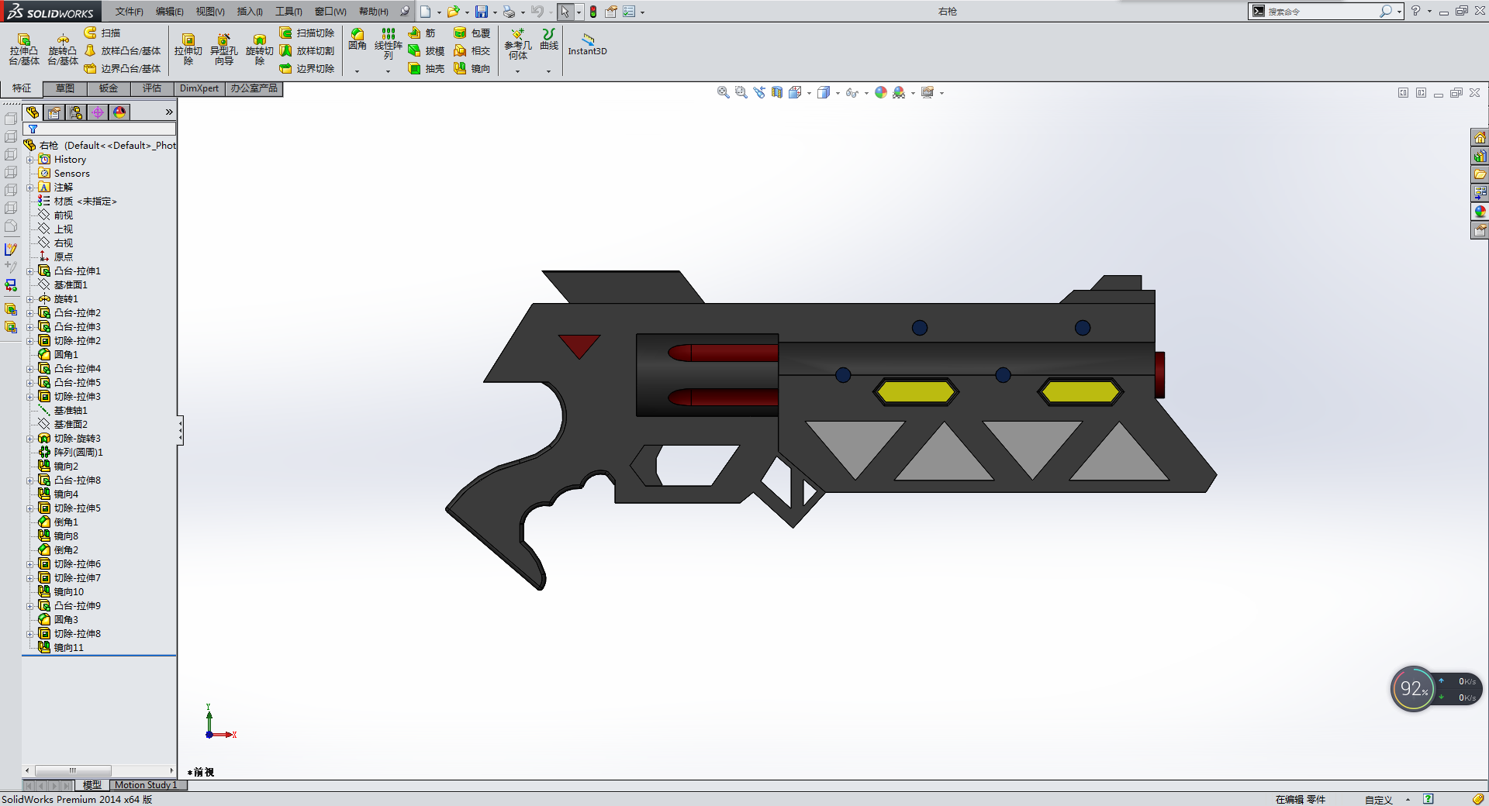
Task: Click the Zoom to Area icon
Action: pos(741,92)
